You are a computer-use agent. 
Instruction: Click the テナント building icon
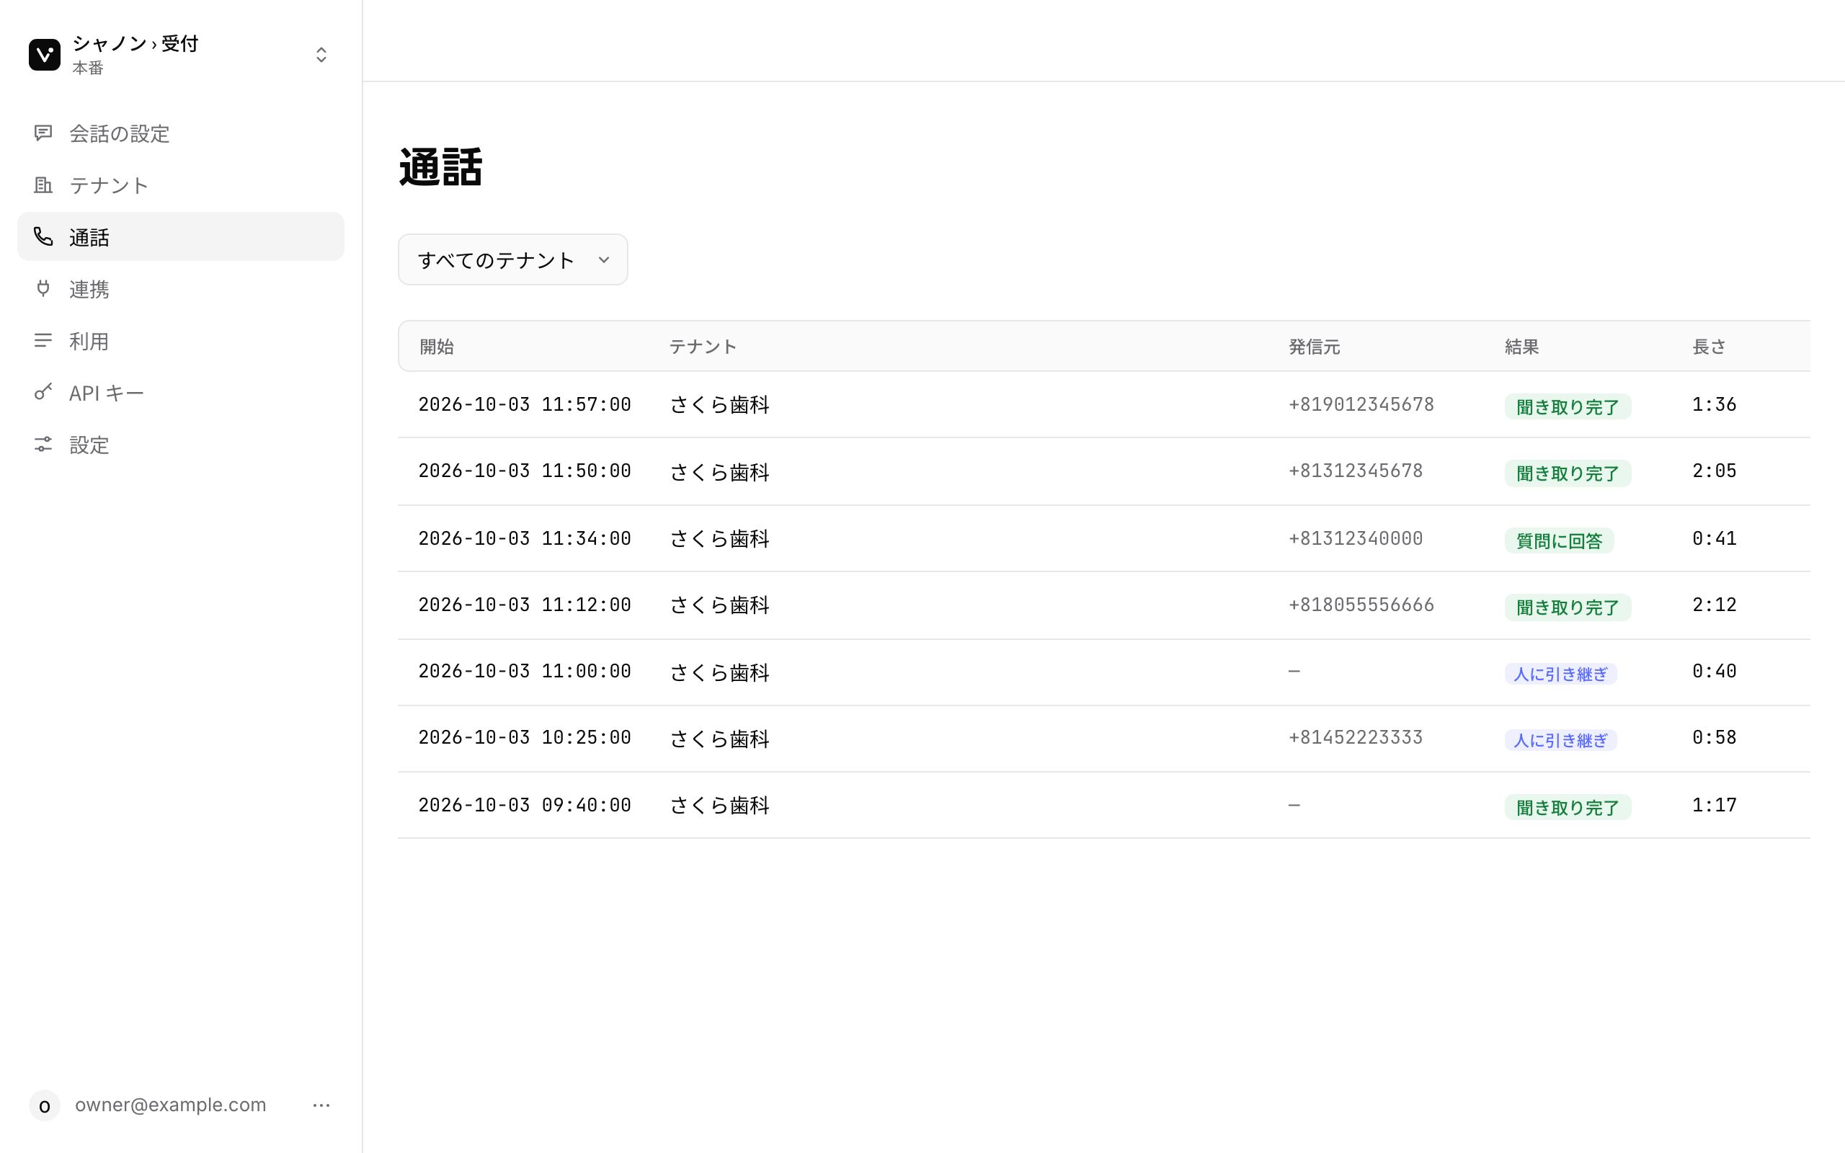pos(43,184)
